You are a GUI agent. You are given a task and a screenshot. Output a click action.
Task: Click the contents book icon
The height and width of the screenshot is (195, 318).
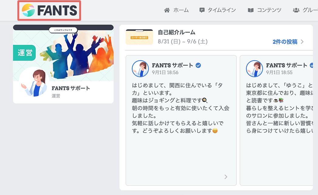pos(251,10)
